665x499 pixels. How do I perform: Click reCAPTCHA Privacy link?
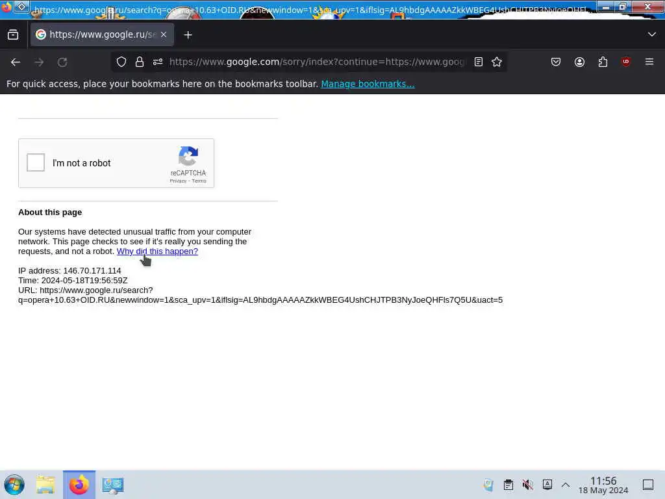178,181
